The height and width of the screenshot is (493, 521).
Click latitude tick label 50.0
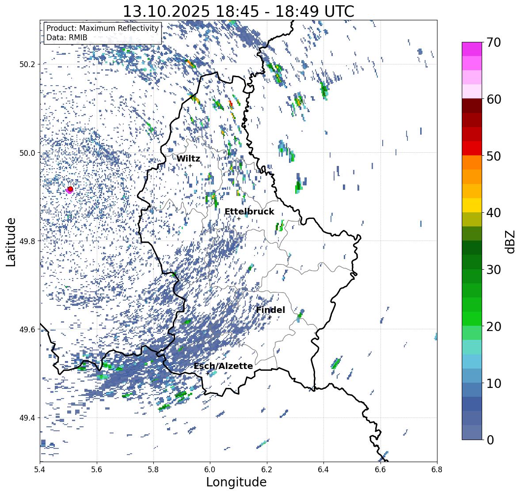27,153
